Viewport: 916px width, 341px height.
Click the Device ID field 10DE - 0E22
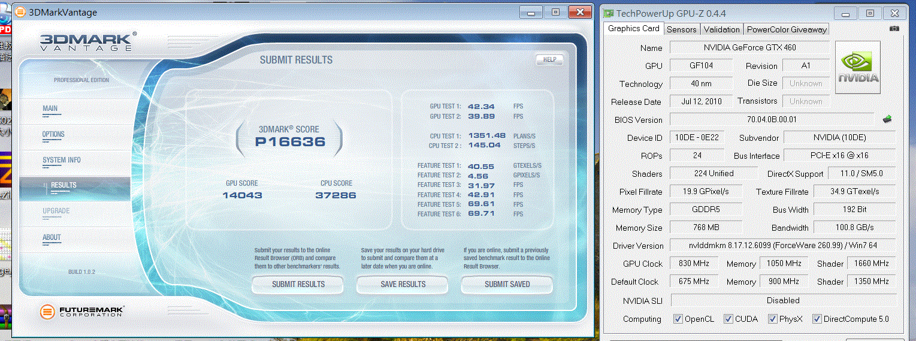click(696, 137)
